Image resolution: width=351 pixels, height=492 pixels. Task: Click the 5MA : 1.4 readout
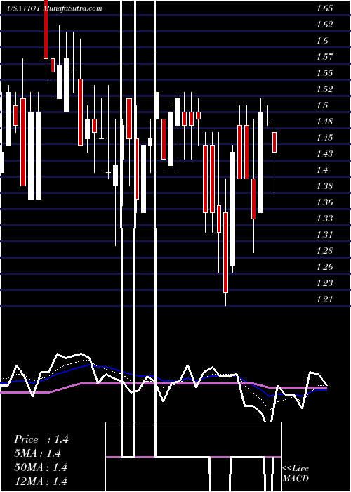pos(38,453)
